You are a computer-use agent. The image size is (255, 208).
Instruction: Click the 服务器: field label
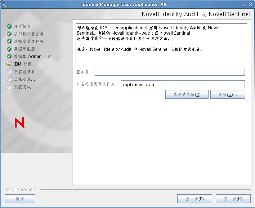pos(84,72)
